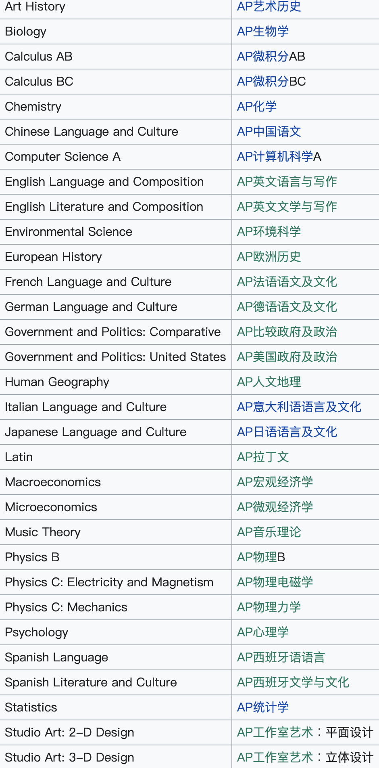
Task: Open the AP中国语文 link
Action: [269, 132]
